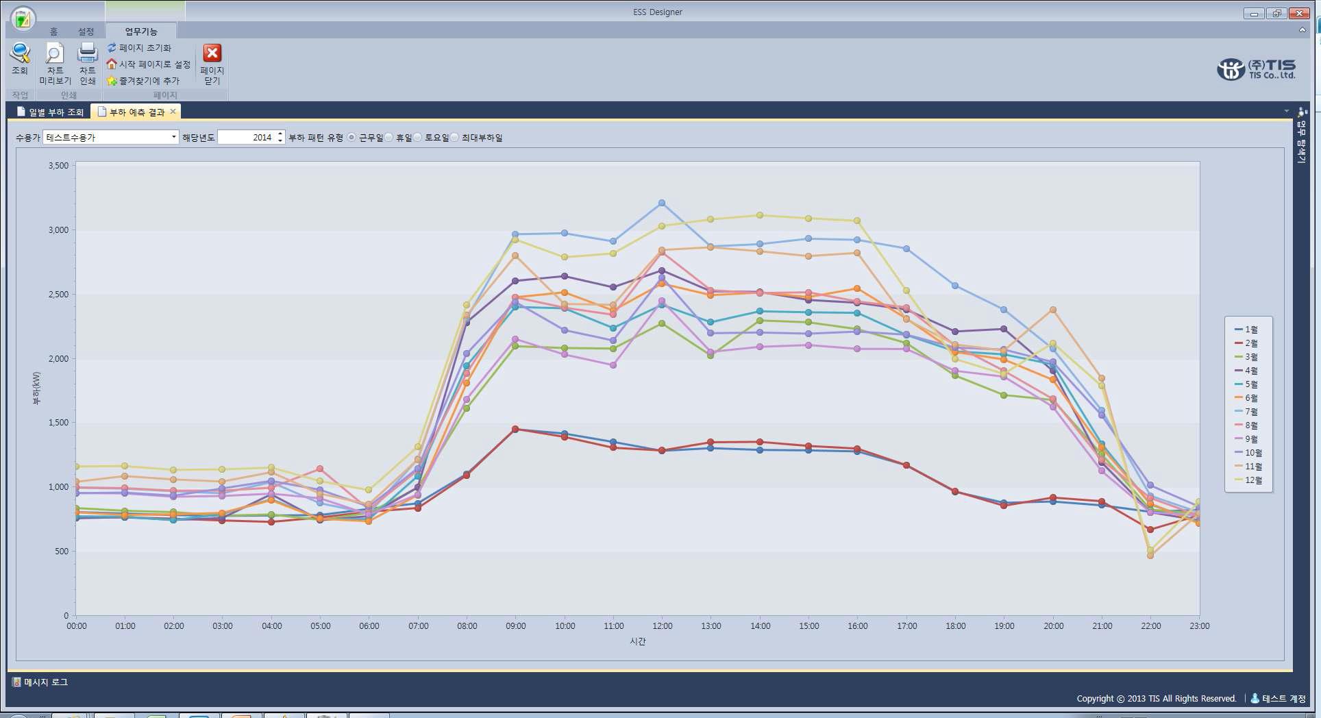The height and width of the screenshot is (718, 1321).
Task: Click the 부하(kW) y-axis title
Action: pyautogui.click(x=36, y=388)
